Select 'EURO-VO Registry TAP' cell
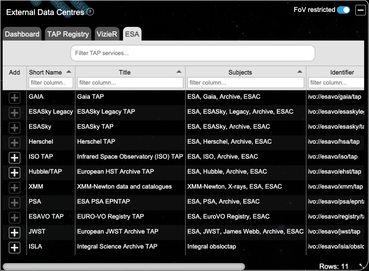This screenshot has width=369, height=271. 130,216
